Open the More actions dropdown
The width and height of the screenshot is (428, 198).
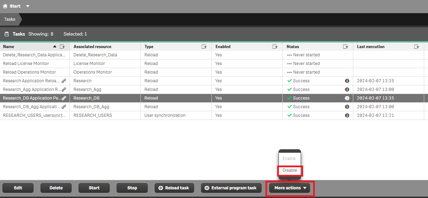[x=290, y=188]
